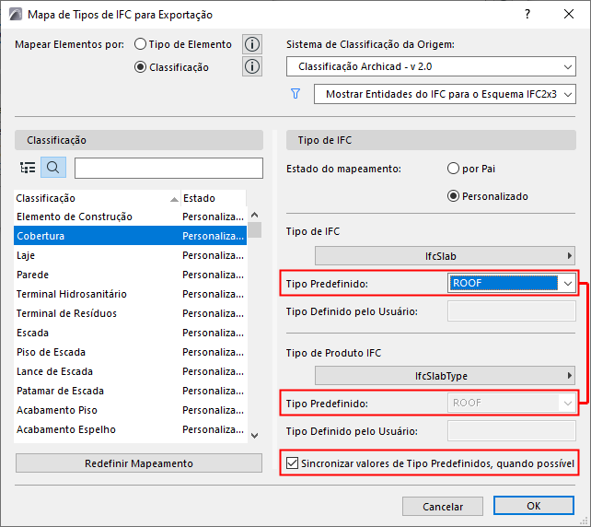Click the Redefinir Mapeamento button
This screenshot has height=527, width=591.
(139, 463)
